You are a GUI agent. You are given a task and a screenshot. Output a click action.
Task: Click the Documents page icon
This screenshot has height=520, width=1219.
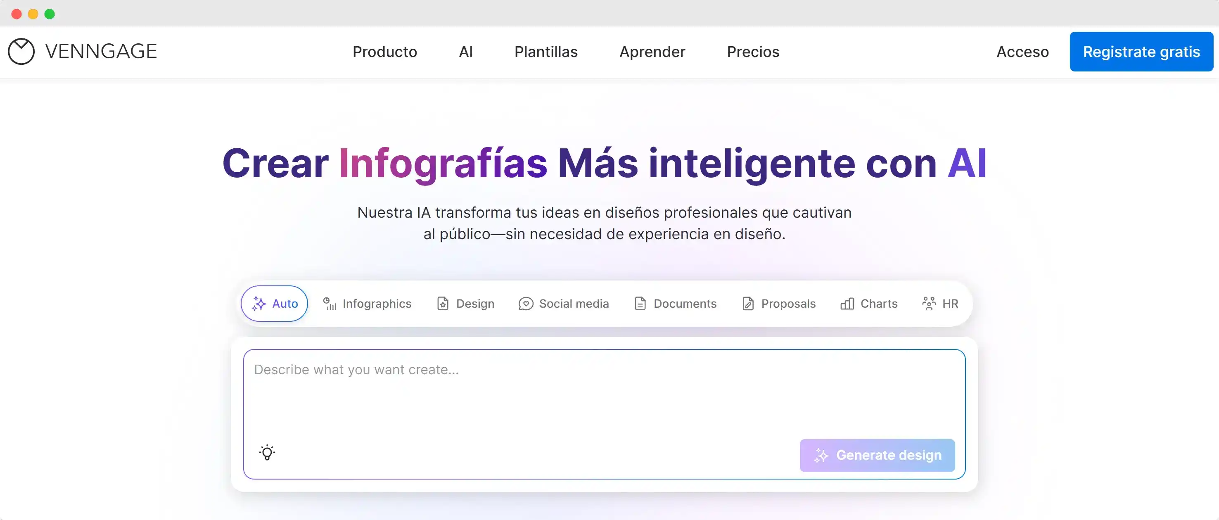point(640,304)
